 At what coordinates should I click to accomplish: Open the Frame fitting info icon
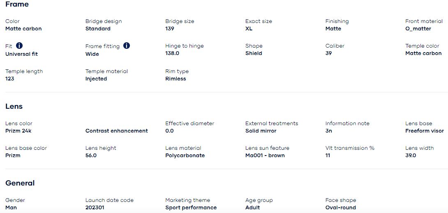127,46
